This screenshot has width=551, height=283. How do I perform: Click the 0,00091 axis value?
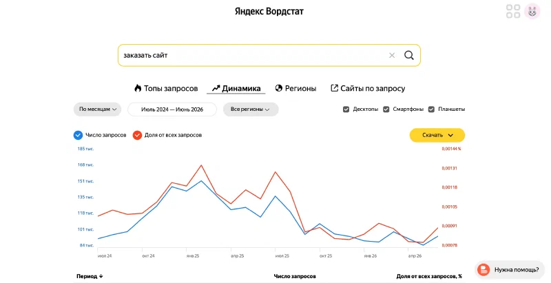[450, 226]
